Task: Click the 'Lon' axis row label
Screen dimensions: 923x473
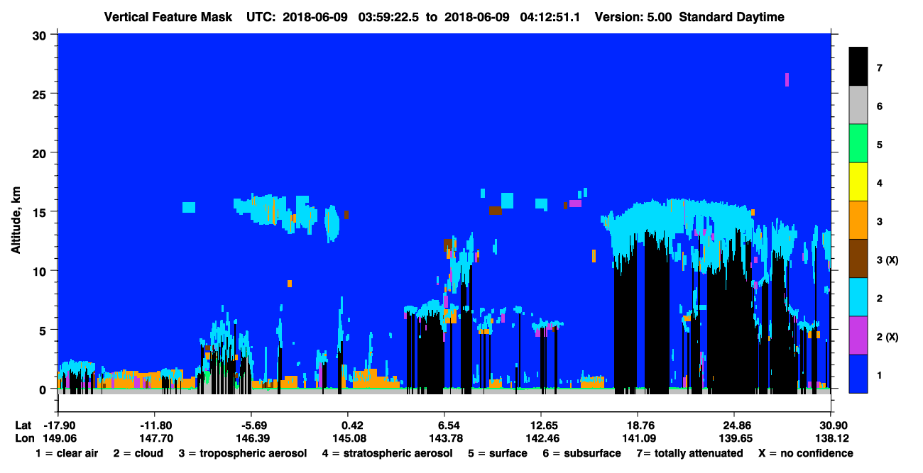Action: 24,438
